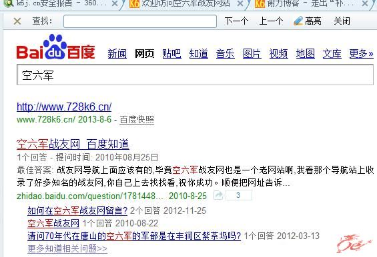Open the 新闻 news category
Screen dimensions: 377x257
[x=117, y=53]
